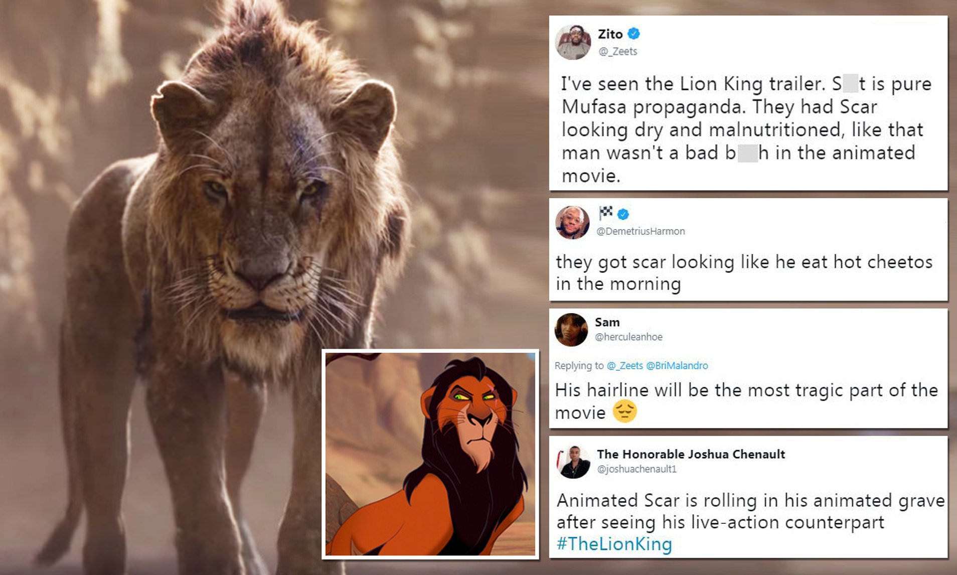Click the @_Zeets mention in Sam's reply
Screen dimensions: 957x575
[624, 366]
